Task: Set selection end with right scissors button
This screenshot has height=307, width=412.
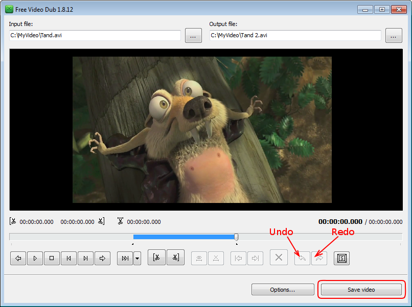Action: coord(175,258)
